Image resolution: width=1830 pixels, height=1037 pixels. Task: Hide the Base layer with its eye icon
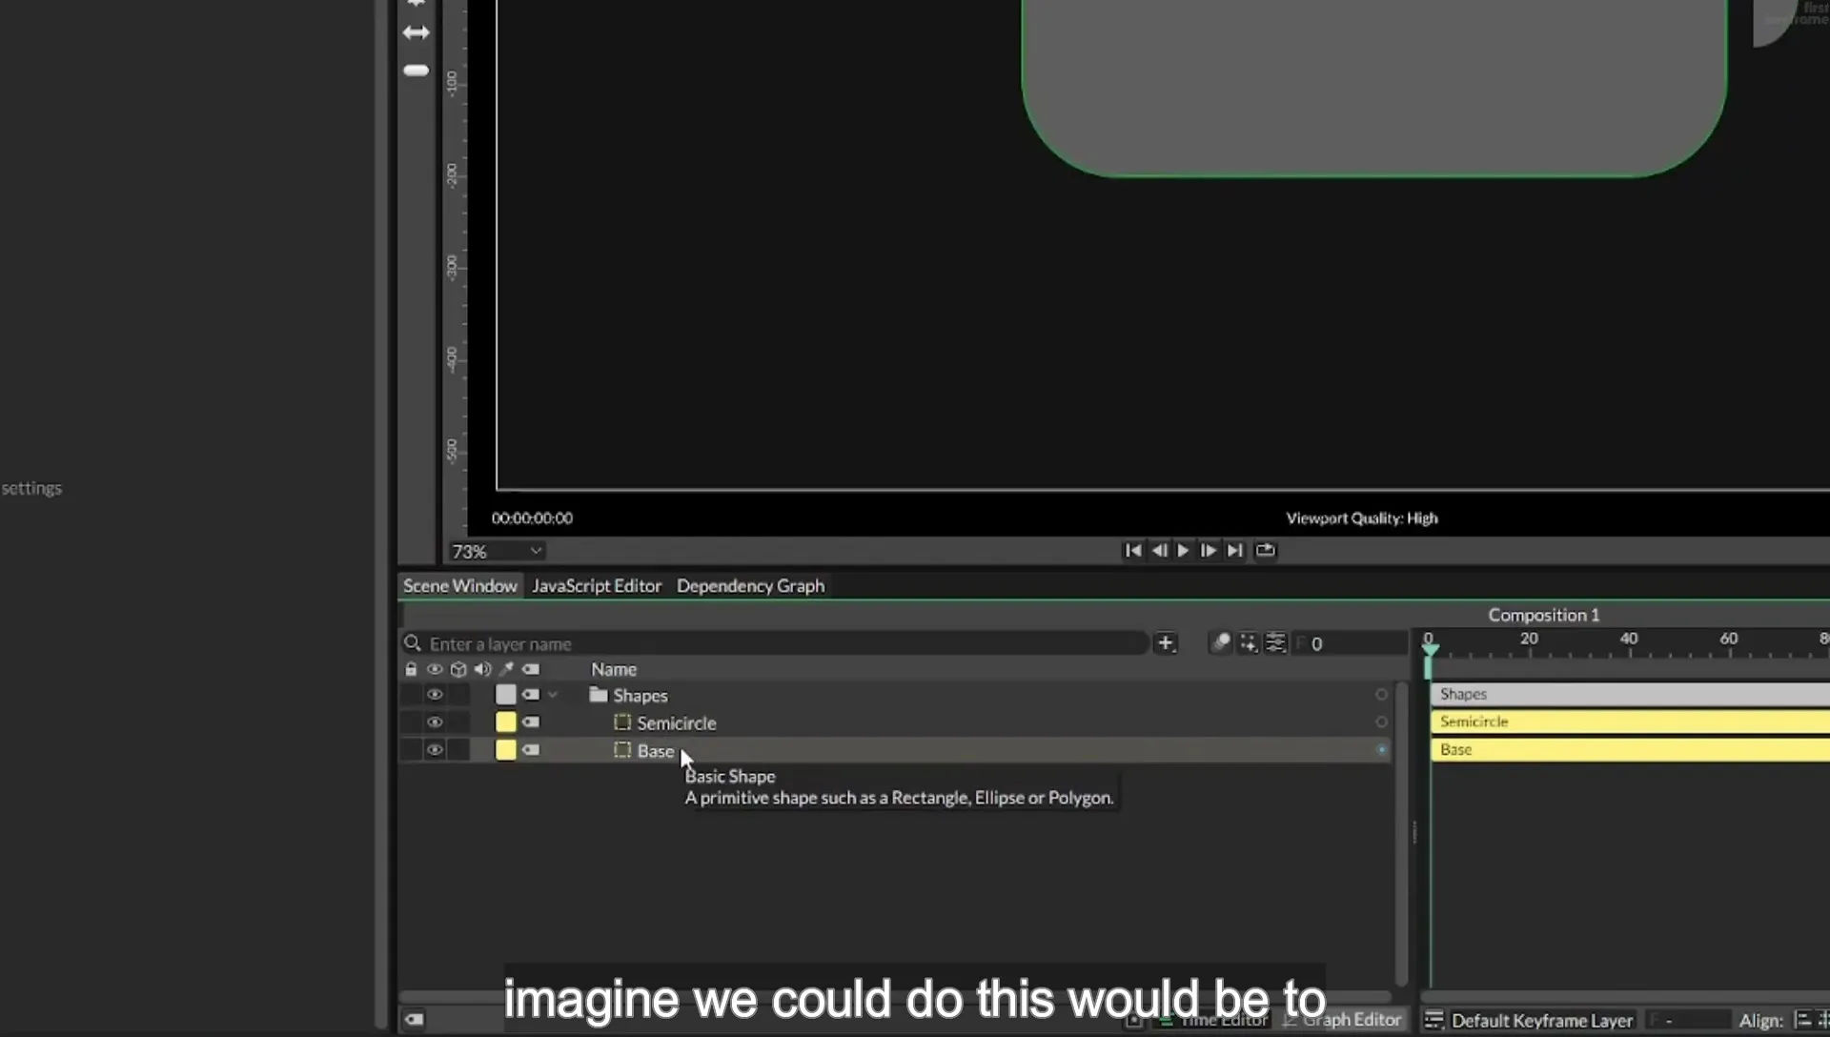tap(435, 750)
